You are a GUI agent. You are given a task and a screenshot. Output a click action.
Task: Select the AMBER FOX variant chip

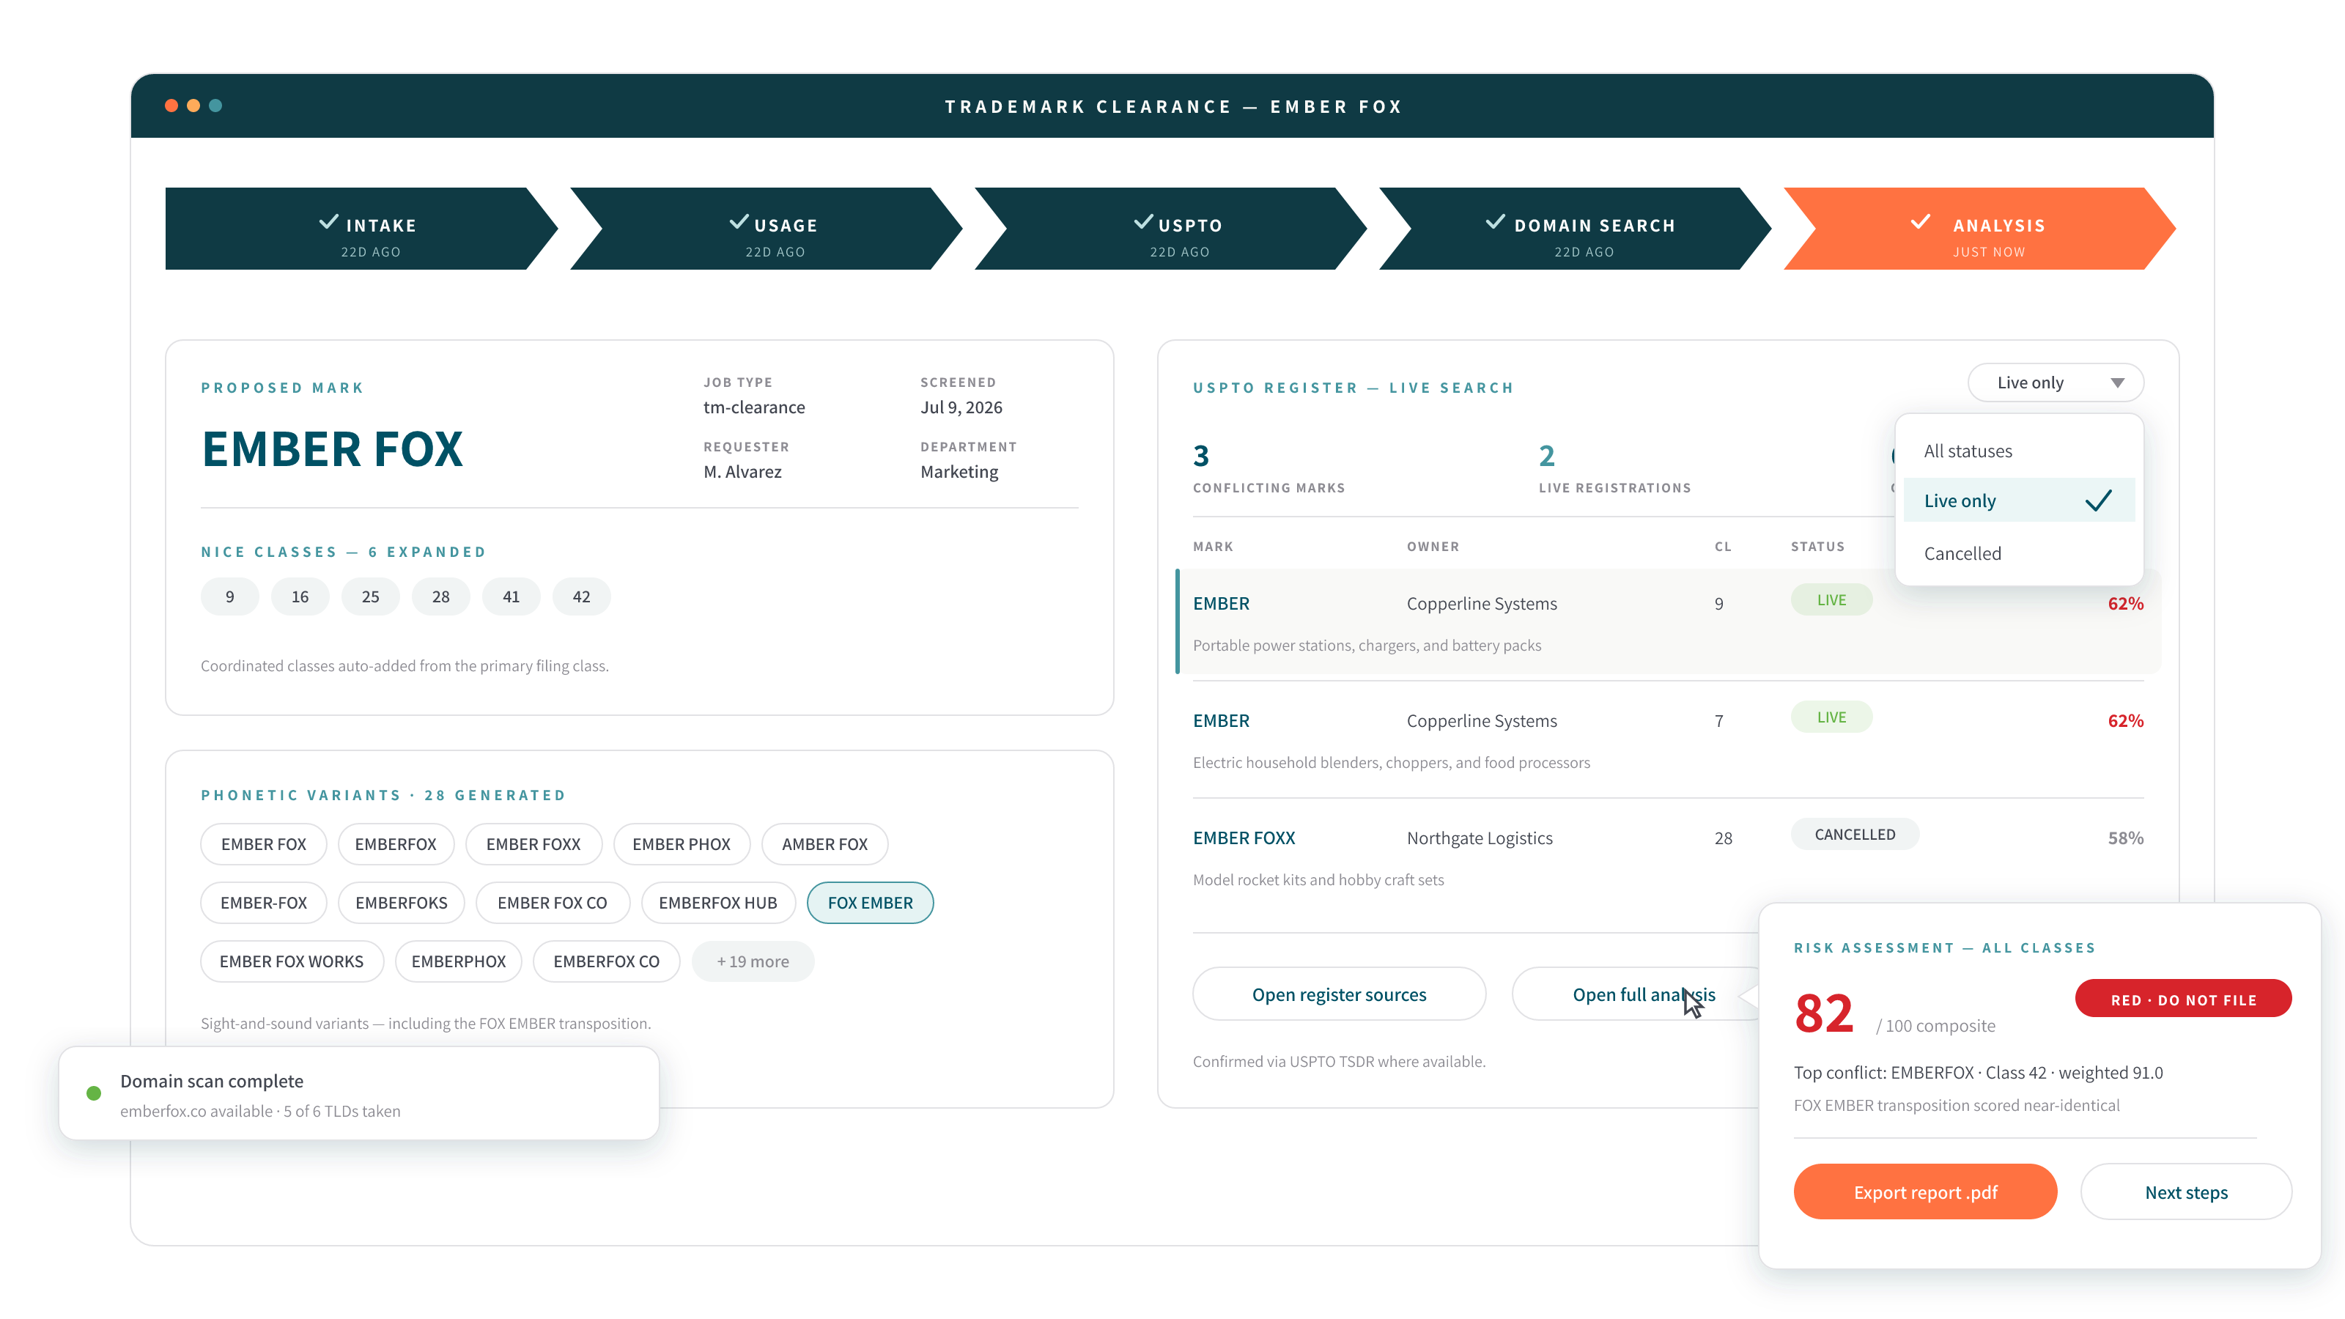click(x=824, y=844)
